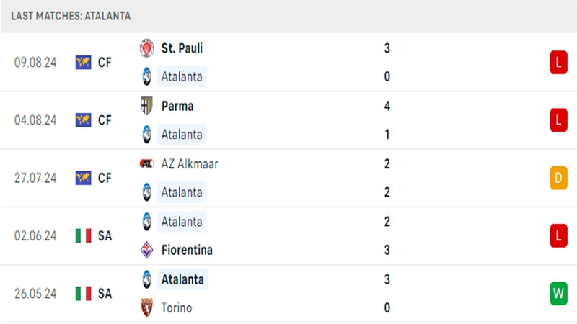The width and height of the screenshot is (577, 324).
Task: Click the orange D draw badge
Action: point(558,178)
